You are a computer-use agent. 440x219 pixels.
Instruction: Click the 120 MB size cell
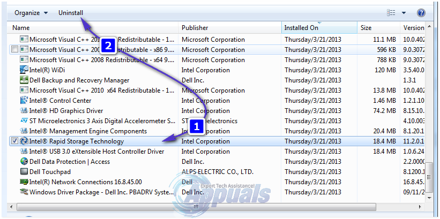(385, 70)
